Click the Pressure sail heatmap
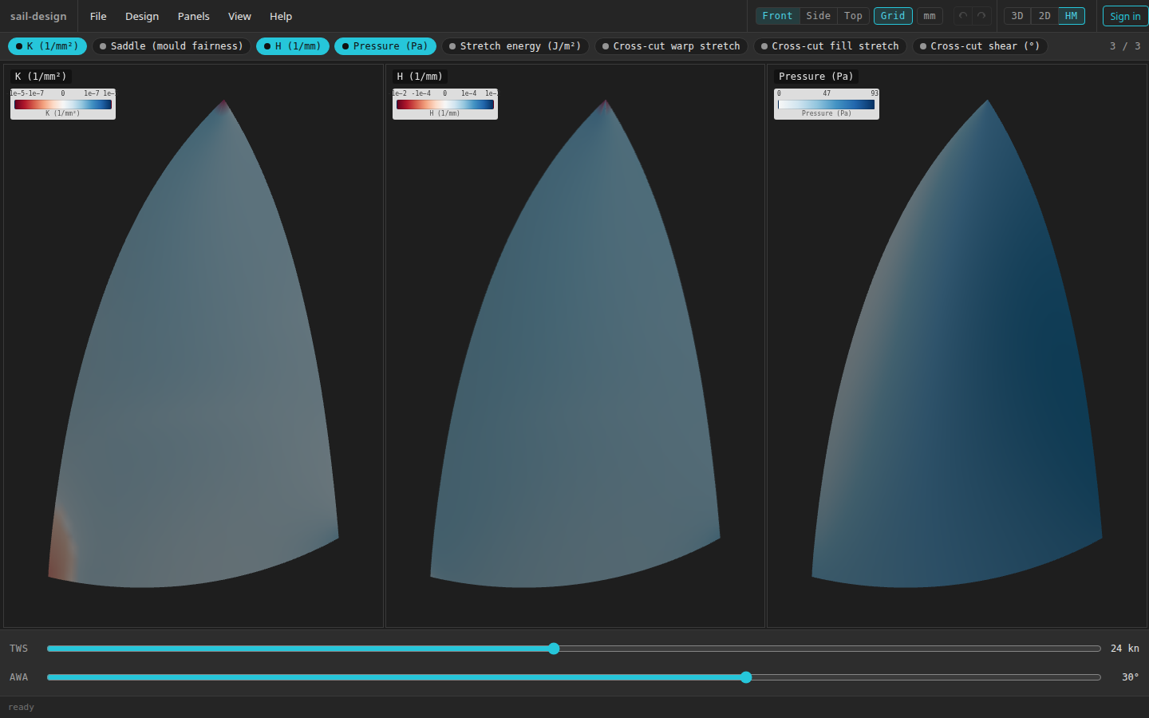This screenshot has width=1149, height=718. (957, 344)
